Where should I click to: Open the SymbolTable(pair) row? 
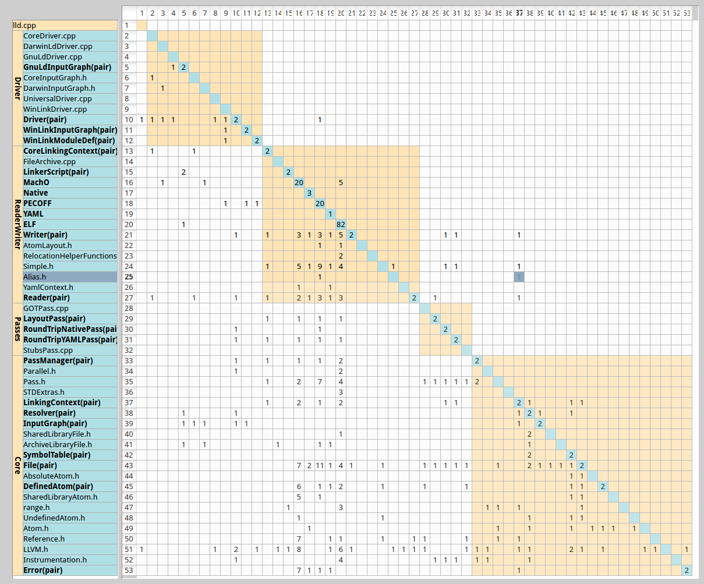(70, 455)
